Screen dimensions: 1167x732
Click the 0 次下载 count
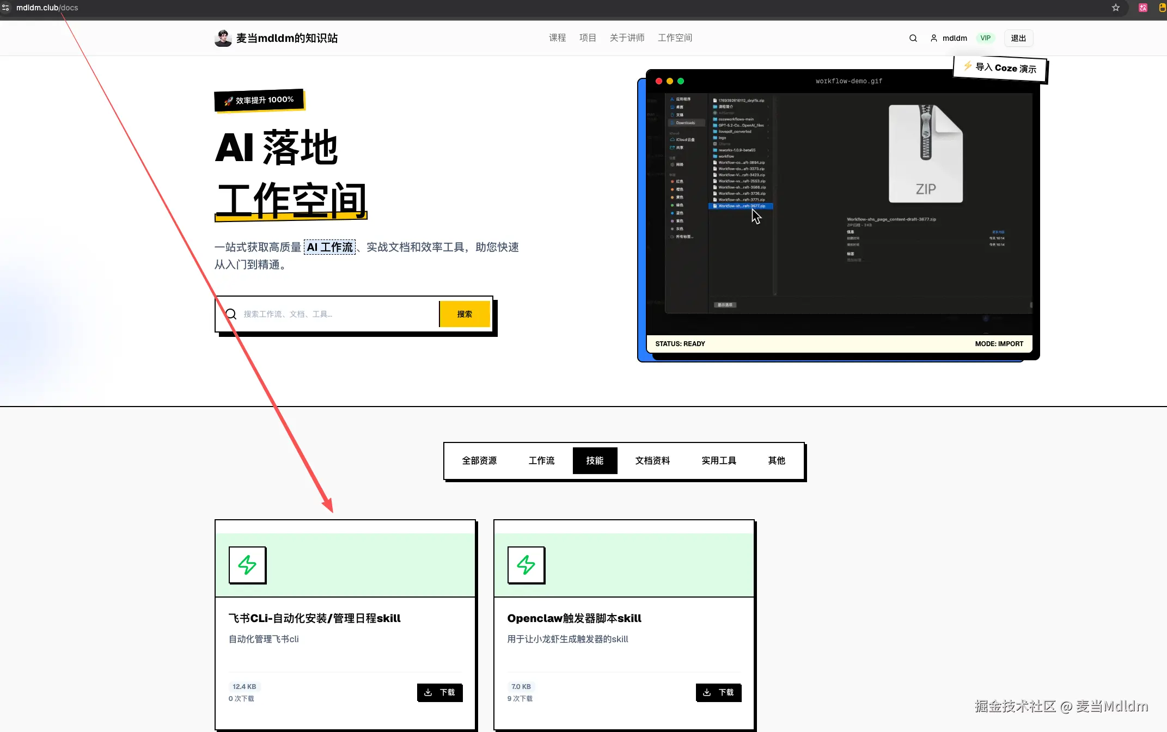(x=241, y=698)
